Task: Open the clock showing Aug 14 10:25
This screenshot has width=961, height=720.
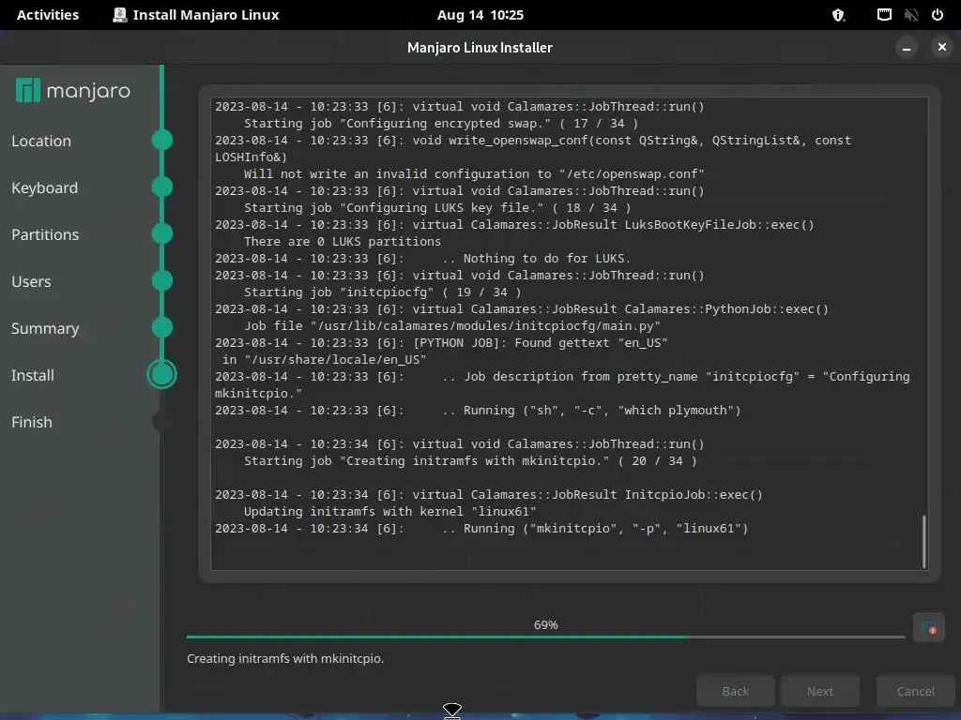Action: point(480,15)
